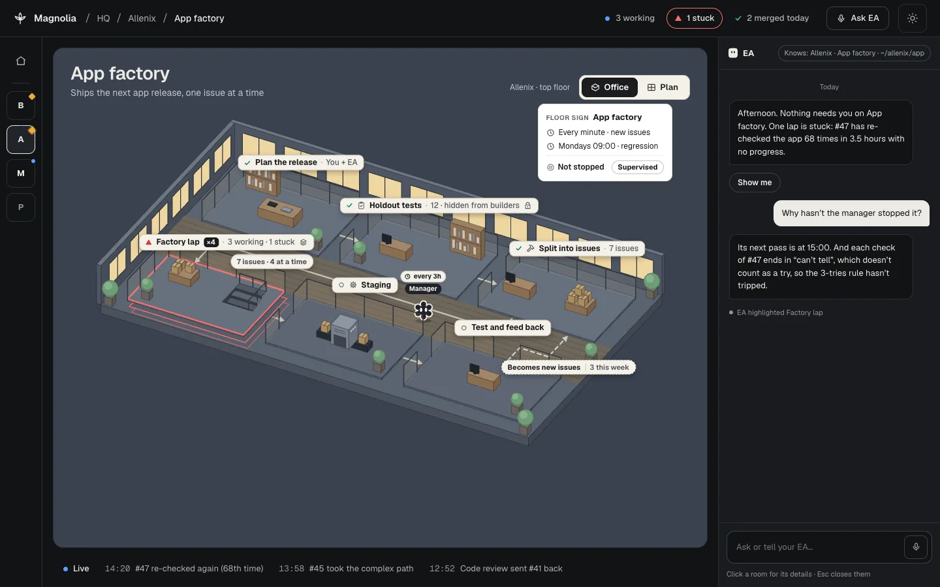940x587 pixels.
Task: Click the clock icon beside Every minute
Action: [x=550, y=132]
